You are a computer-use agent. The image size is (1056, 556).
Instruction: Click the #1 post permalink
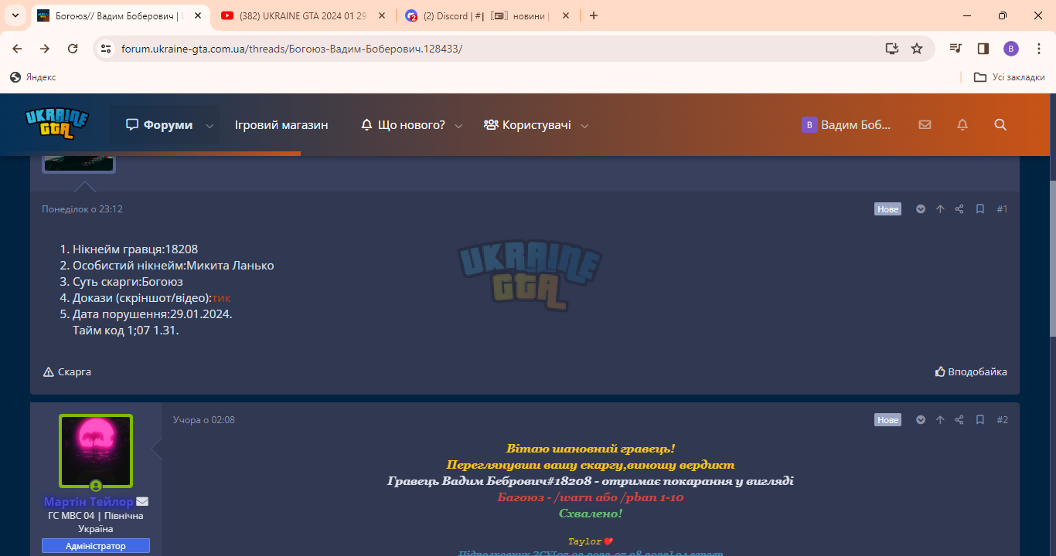(x=1002, y=209)
